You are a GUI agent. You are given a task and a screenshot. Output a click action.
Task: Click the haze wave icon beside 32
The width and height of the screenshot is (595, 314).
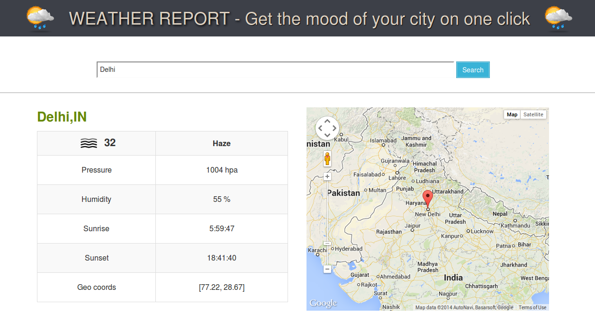(x=89, y=143)
